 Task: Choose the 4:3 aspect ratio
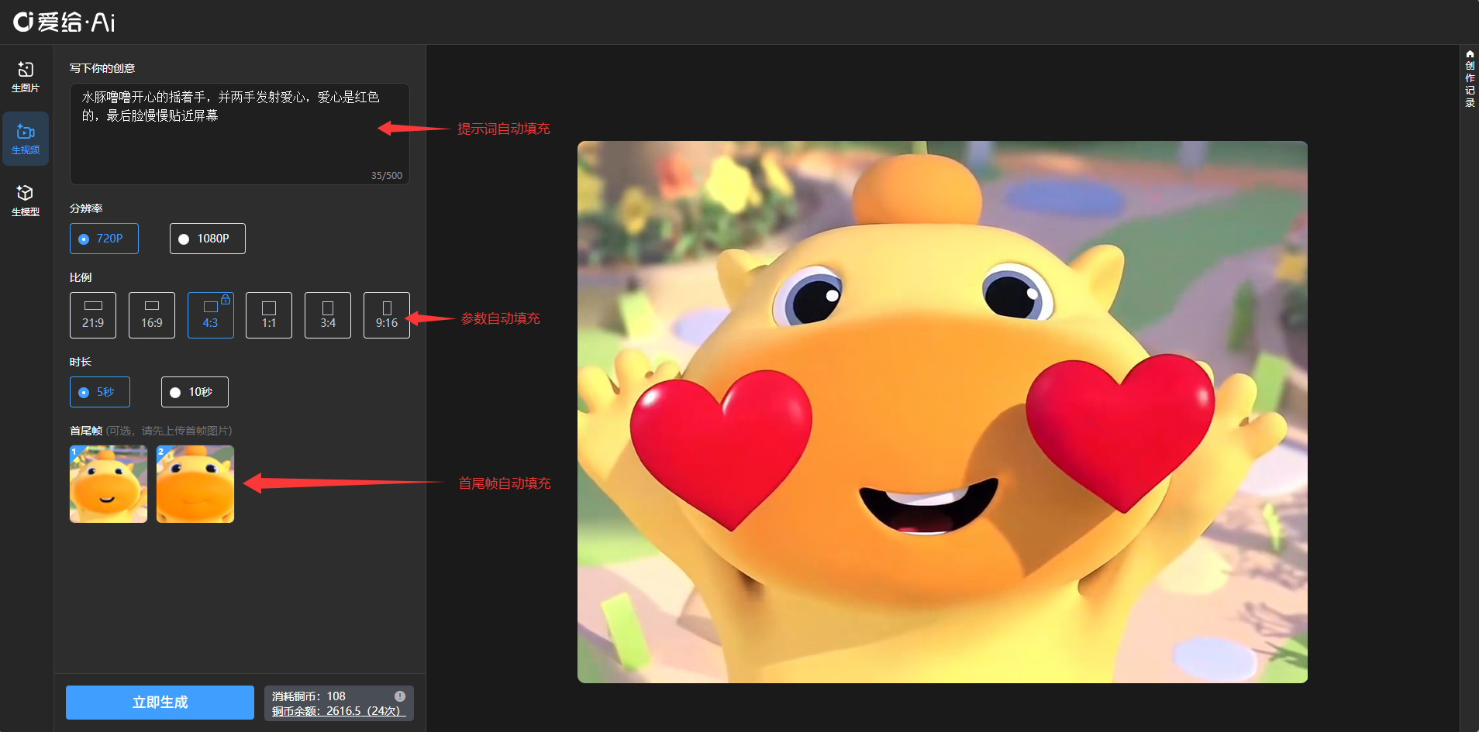point(211,315)
